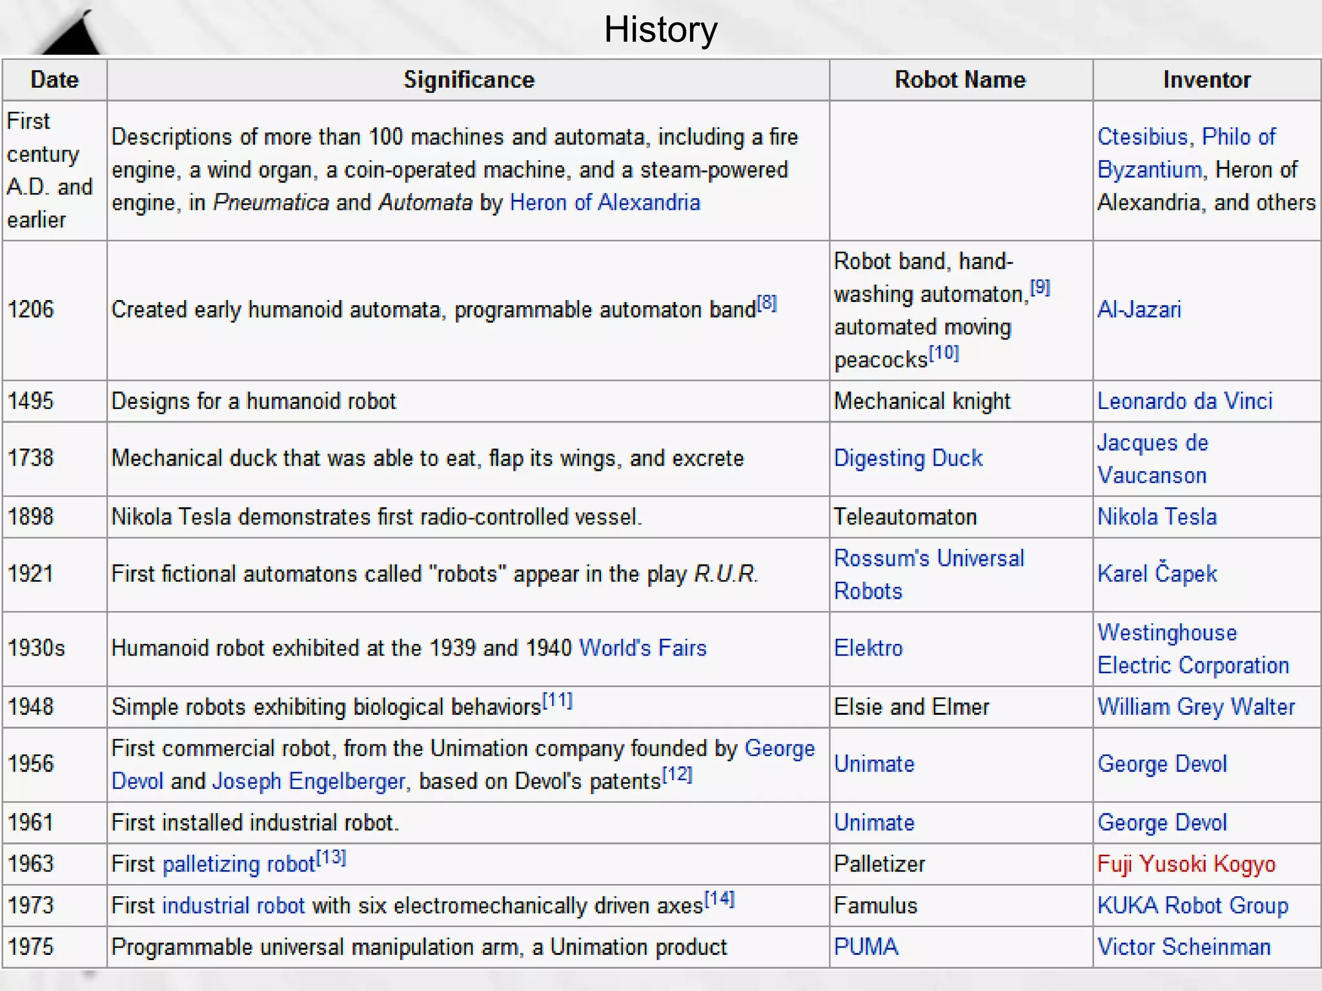Open the Unimate link in 1956 row
1322x991 pixels.
click(874, 764)
